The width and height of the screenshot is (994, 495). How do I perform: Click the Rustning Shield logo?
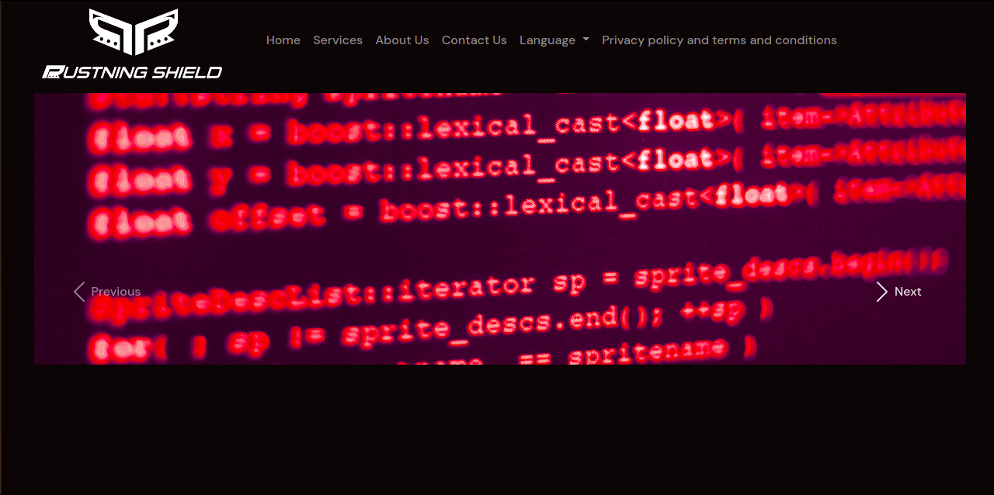coord(132,43)
